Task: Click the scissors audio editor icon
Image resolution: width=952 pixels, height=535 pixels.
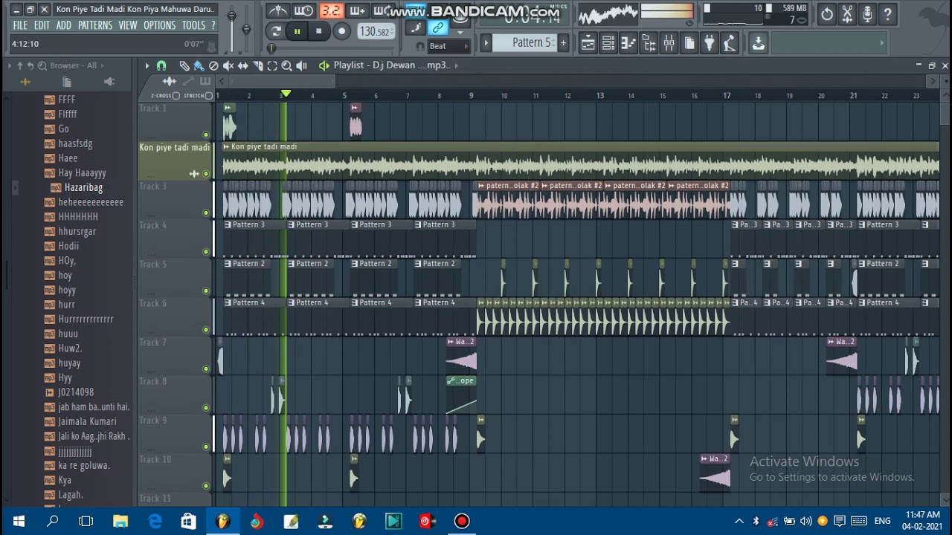Action: tap(847, 13)
